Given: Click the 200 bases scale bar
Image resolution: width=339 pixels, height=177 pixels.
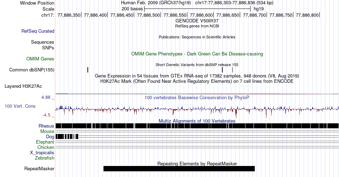Looking at the screenshot, I should click(197, 9).
